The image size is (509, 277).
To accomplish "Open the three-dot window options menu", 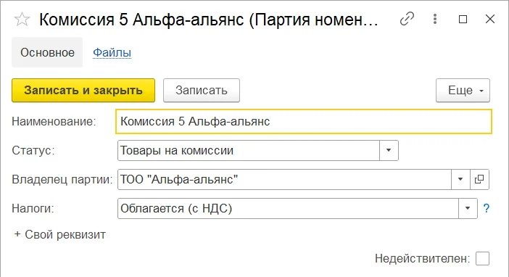I will (435, 19).
